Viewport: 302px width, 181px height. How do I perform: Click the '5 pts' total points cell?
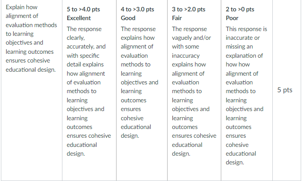(x=285, y=90)
